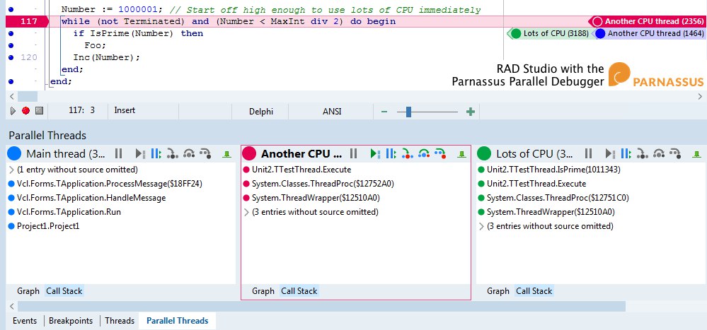This screenshot has width=707, height=330.
Task: Click the editor zoom slider handle
Action: [408, 112]
